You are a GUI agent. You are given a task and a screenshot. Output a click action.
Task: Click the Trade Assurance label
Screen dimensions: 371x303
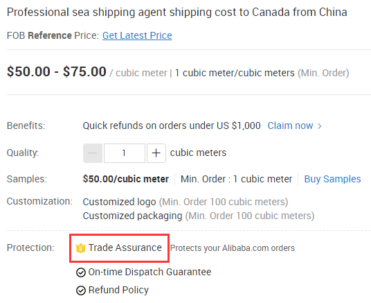tap(125, 248)
